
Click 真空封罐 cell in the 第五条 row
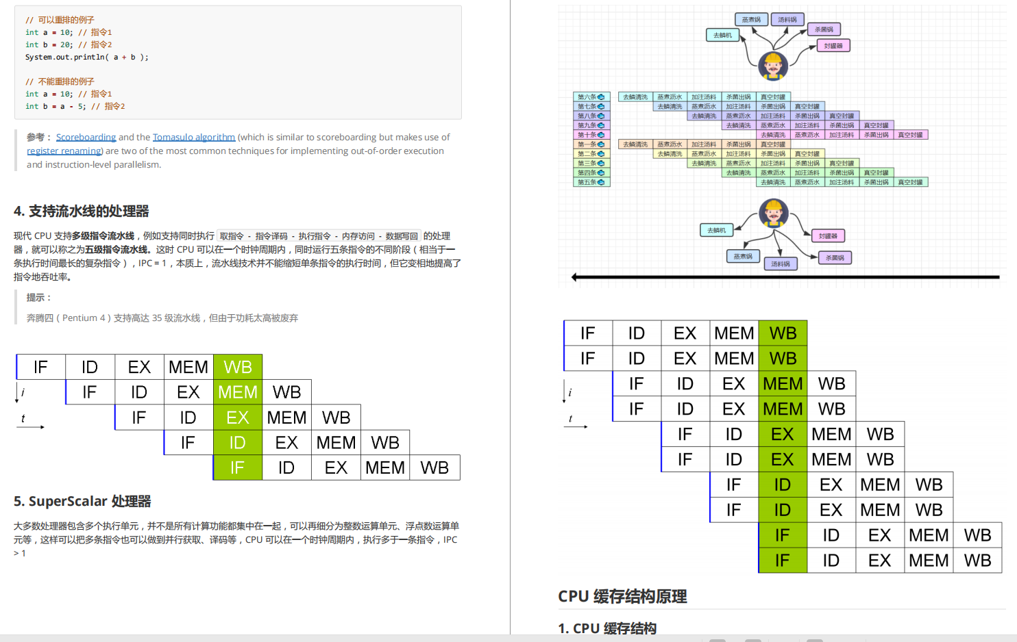pyautogui.click(x=911, y=182)
